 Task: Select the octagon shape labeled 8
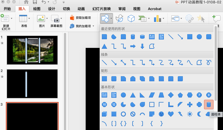coord(209,95)
